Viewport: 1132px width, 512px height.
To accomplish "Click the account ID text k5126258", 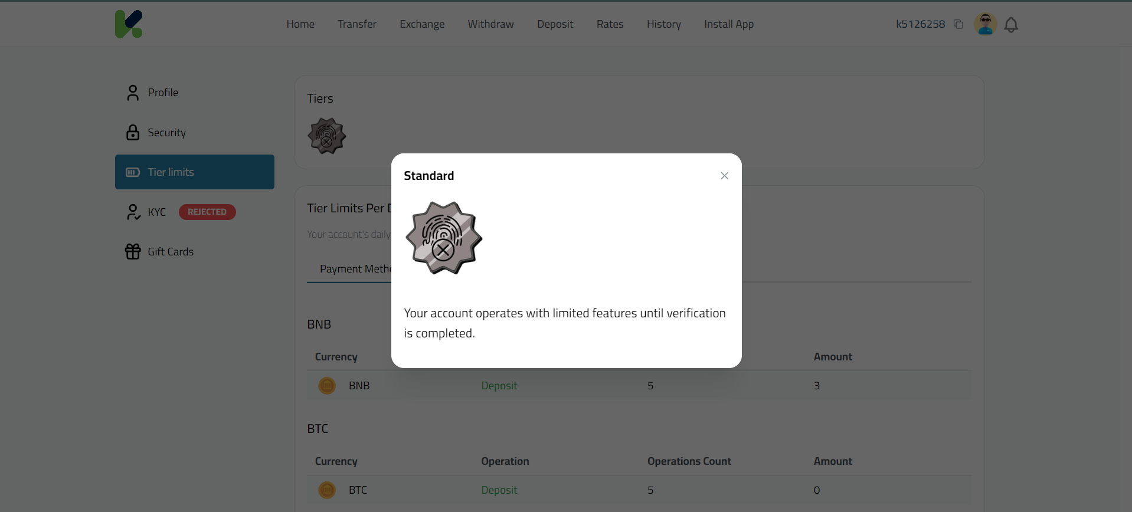I will 921,24.
